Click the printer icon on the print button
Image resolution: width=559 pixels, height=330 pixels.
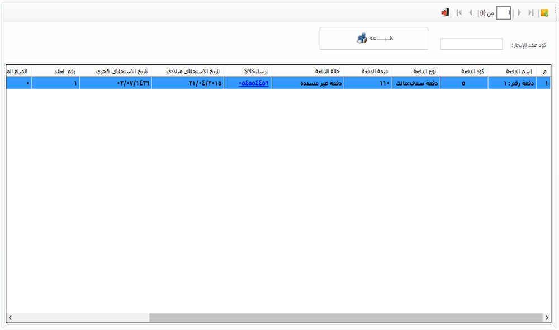click(x=362, y=39)
